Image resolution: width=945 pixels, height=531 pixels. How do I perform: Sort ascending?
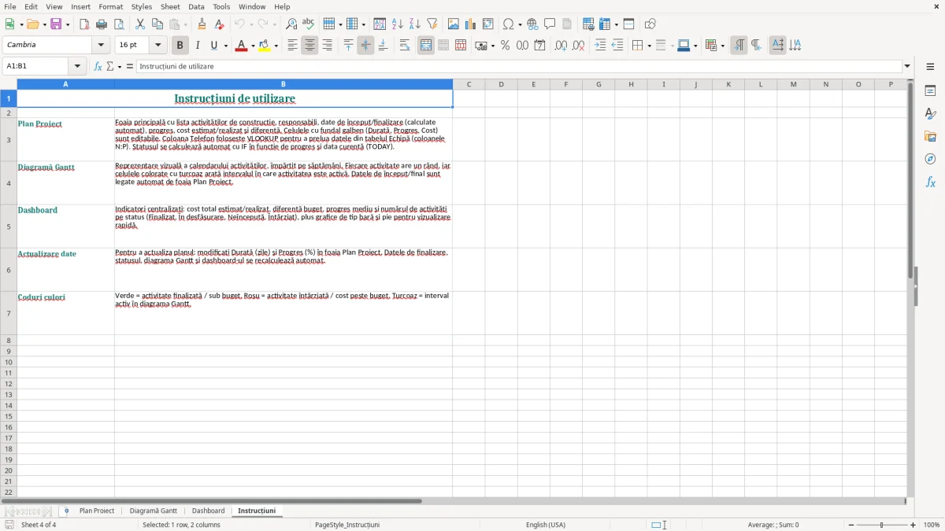[398, 24]
